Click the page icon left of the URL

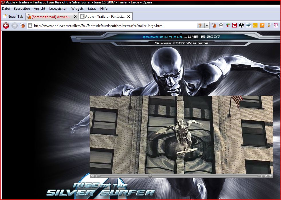[30, 26]
